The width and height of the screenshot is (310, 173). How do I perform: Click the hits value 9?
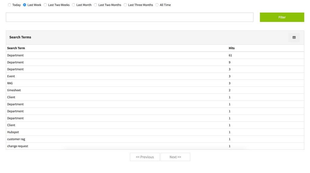point(229,62)
